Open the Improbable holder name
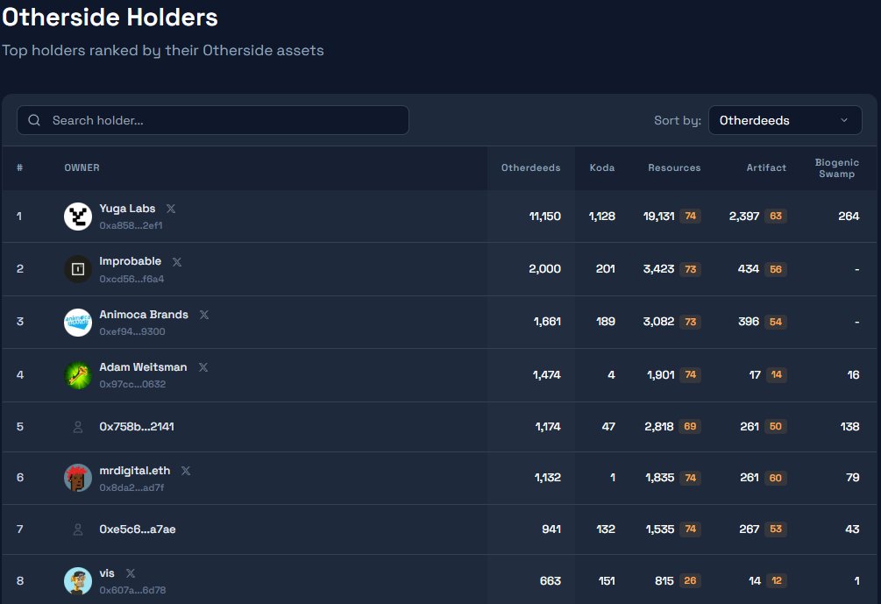The width and height of the screenshot is (881, 604). coord(131,261)
